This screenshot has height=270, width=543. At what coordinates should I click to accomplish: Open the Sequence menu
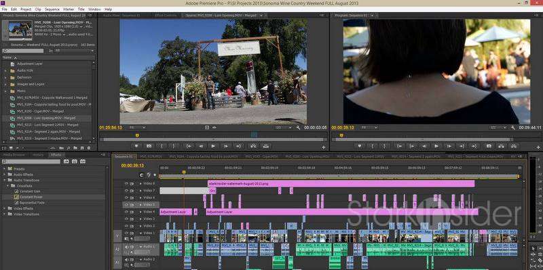pos(52,9)
